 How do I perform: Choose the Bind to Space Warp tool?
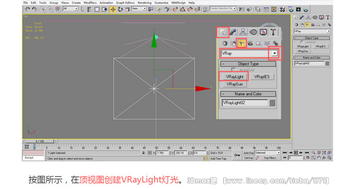pos(58,9)
